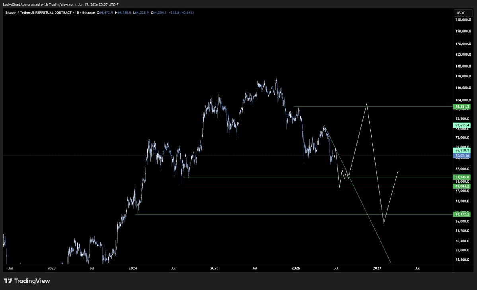Image resolution: width=477 pixels, height=290 pixels.
Task: Select the 1D interval in chart title
Action: 77,12
